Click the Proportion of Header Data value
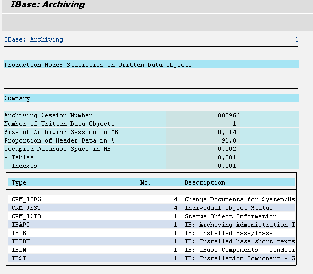 (x=229, y=140)
